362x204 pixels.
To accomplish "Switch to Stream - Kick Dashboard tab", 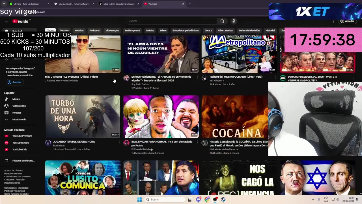I will [x=29, y=4].
